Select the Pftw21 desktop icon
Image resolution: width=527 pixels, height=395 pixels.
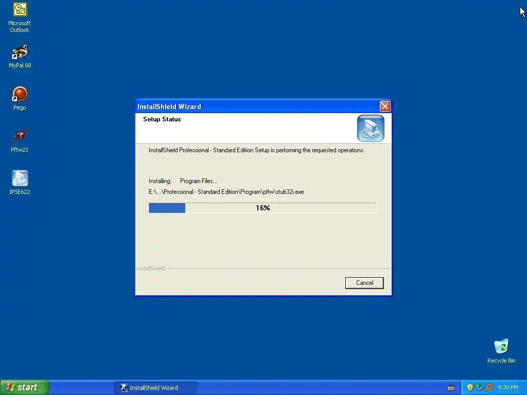point(20,141)
